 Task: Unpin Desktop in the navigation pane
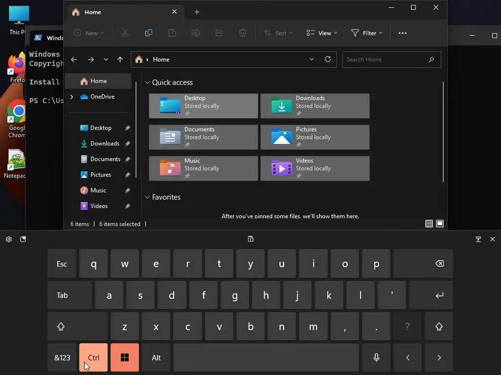click(x=128, y=128)
